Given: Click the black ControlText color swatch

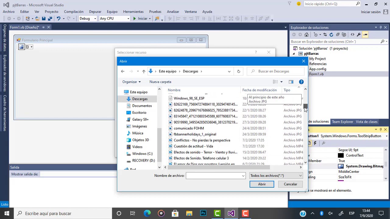Looking at the screenshot, I should point(341,155).
